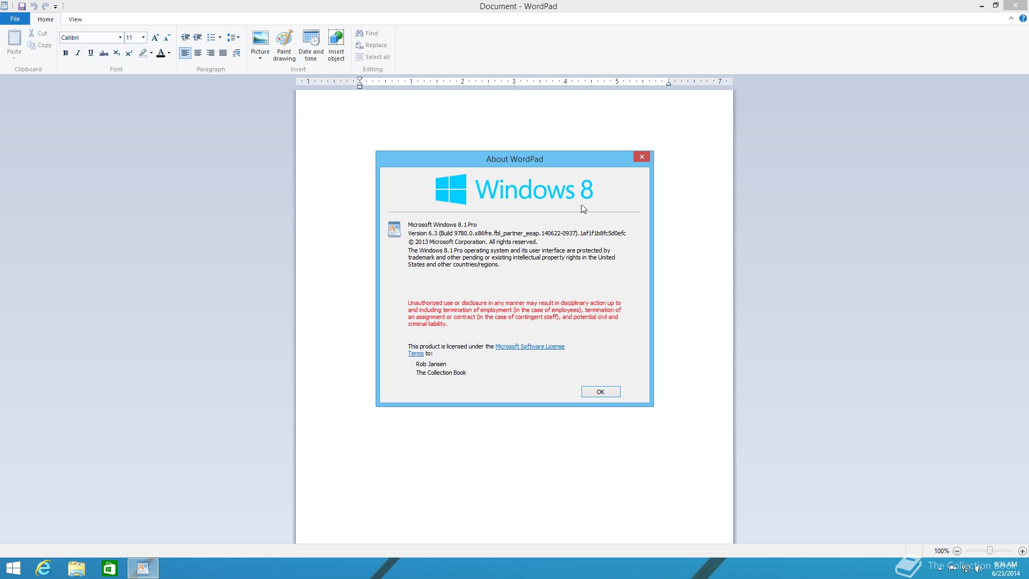
Task: Open the File menu tab
Action: click(x=15, y=19)
